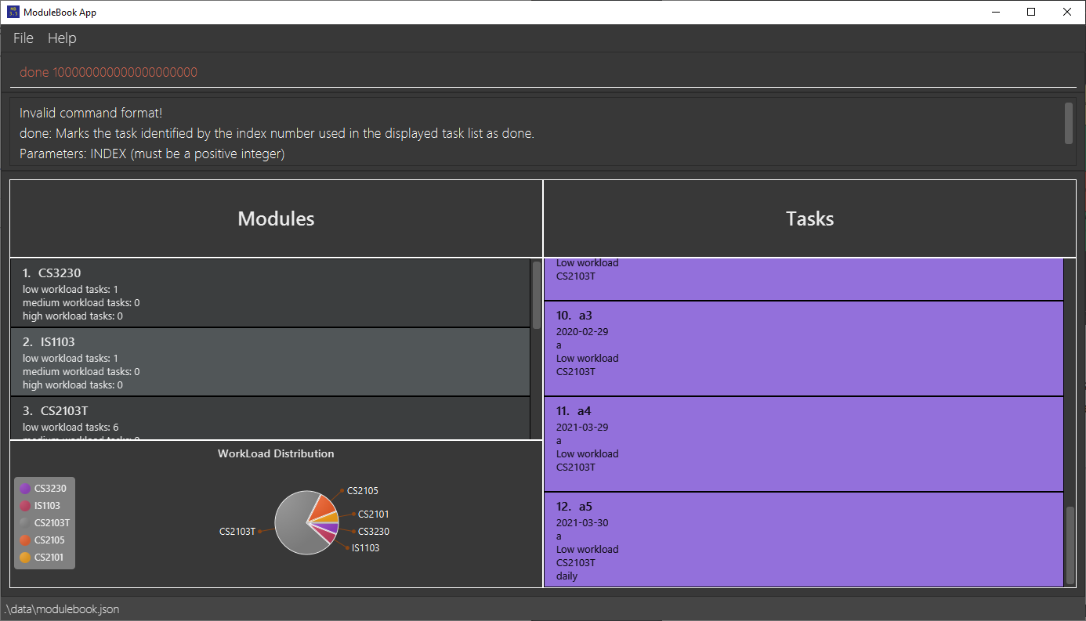Maximize the ModuleBook App window
Screen dimensions: 1086x621
coord(1031,12)
